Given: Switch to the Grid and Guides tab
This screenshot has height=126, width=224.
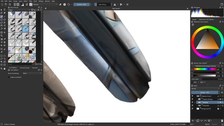Looking at the screenshot, I should (24, 68).
